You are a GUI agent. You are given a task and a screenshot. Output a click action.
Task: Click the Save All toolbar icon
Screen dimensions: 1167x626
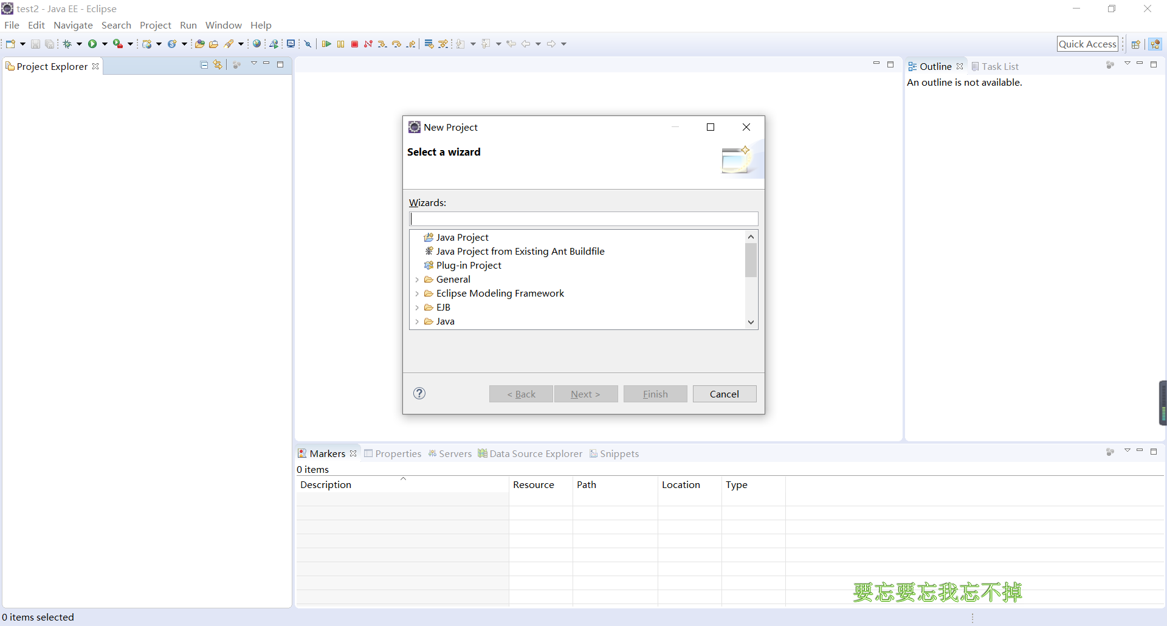(49, 44)
